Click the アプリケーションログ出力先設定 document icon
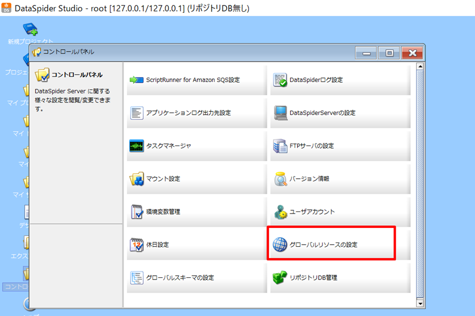Image resolution: width=475 pixels, height=316 pixels. pos(137,113)
